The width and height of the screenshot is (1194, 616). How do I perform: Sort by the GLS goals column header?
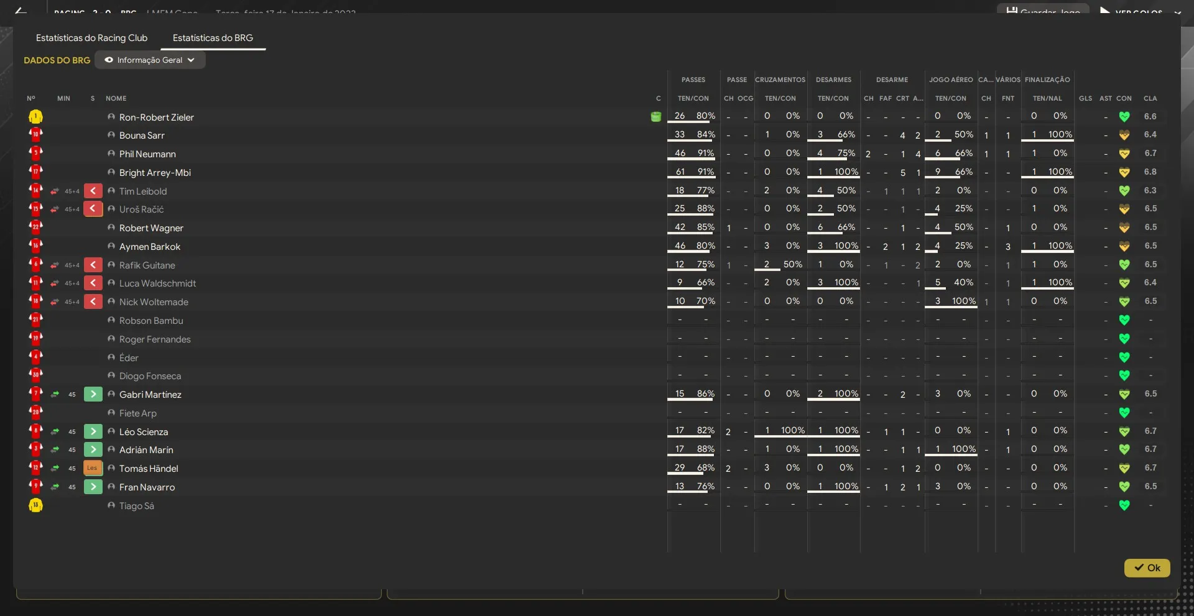pos(1085,98)
